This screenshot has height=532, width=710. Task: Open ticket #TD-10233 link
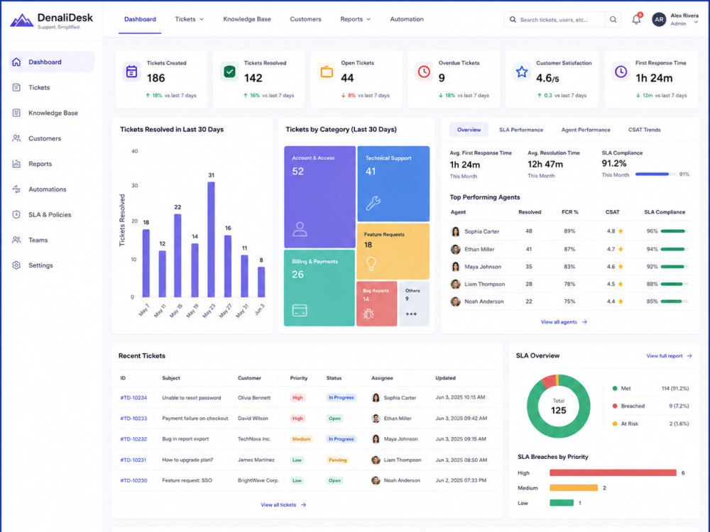coord(133,419)
